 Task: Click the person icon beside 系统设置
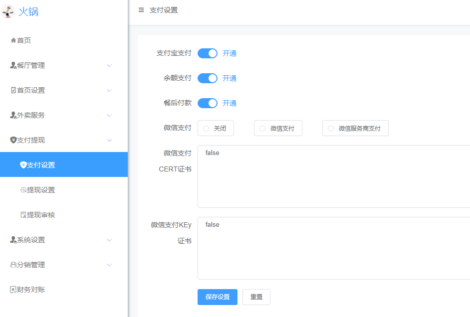[13, 239]
